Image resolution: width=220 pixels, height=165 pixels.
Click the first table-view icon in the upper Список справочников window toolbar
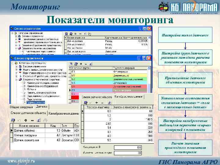tap(67, 34)
